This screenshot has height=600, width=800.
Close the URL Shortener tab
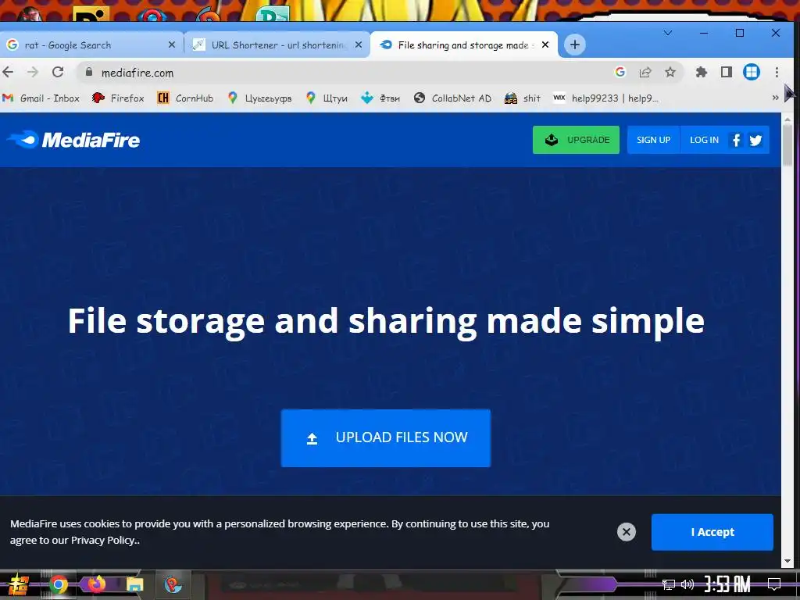pos(359,45)
